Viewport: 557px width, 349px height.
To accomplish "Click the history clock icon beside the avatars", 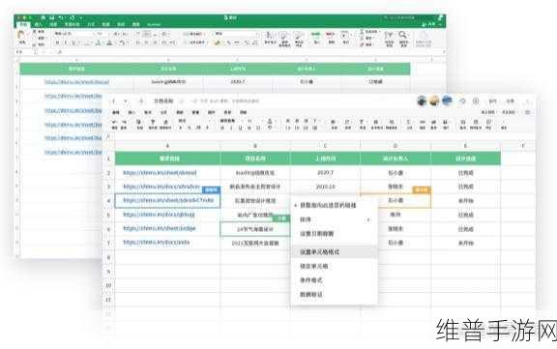I will click(462, 102).
